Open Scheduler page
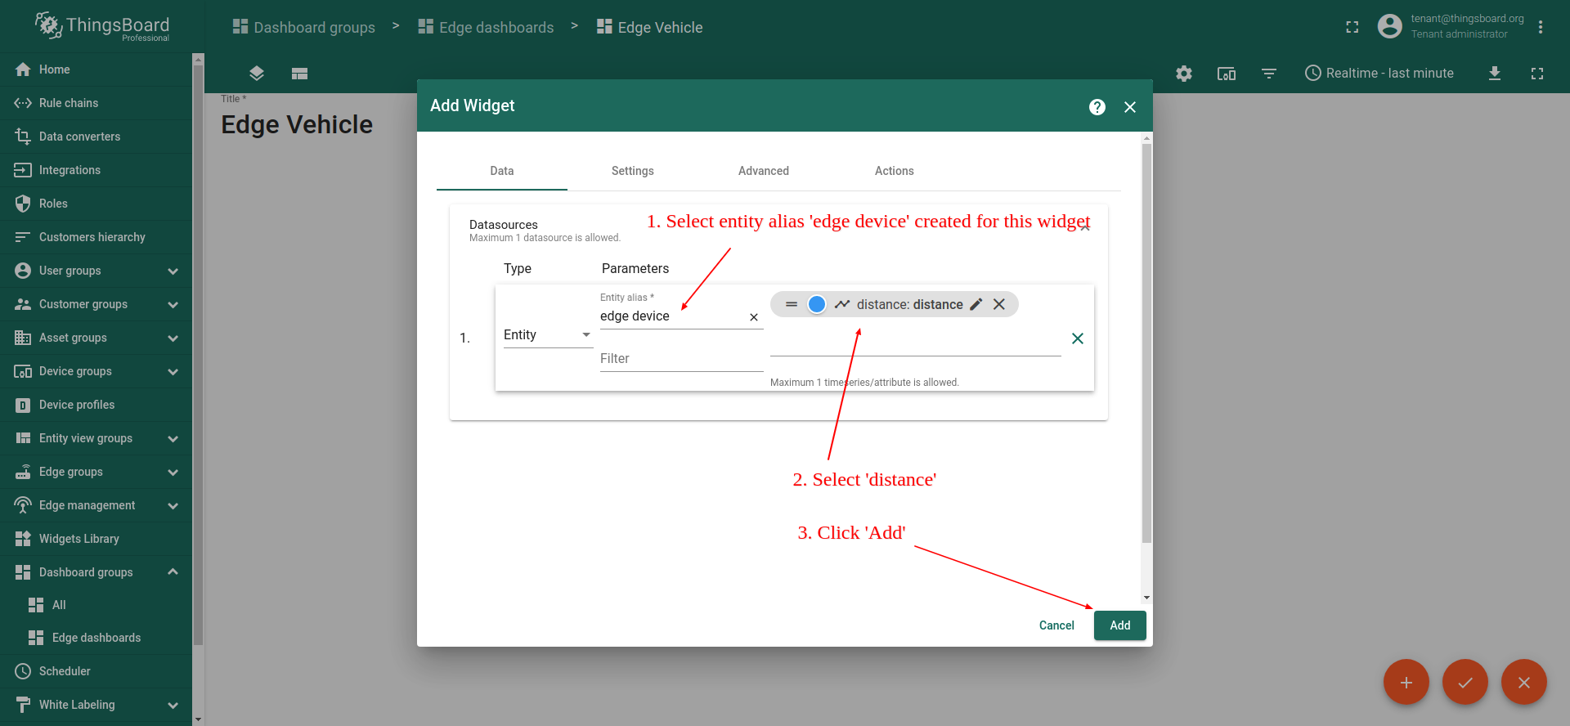Image resolution: width=1570 pixels, height=726 pixels. click(96, 671)
